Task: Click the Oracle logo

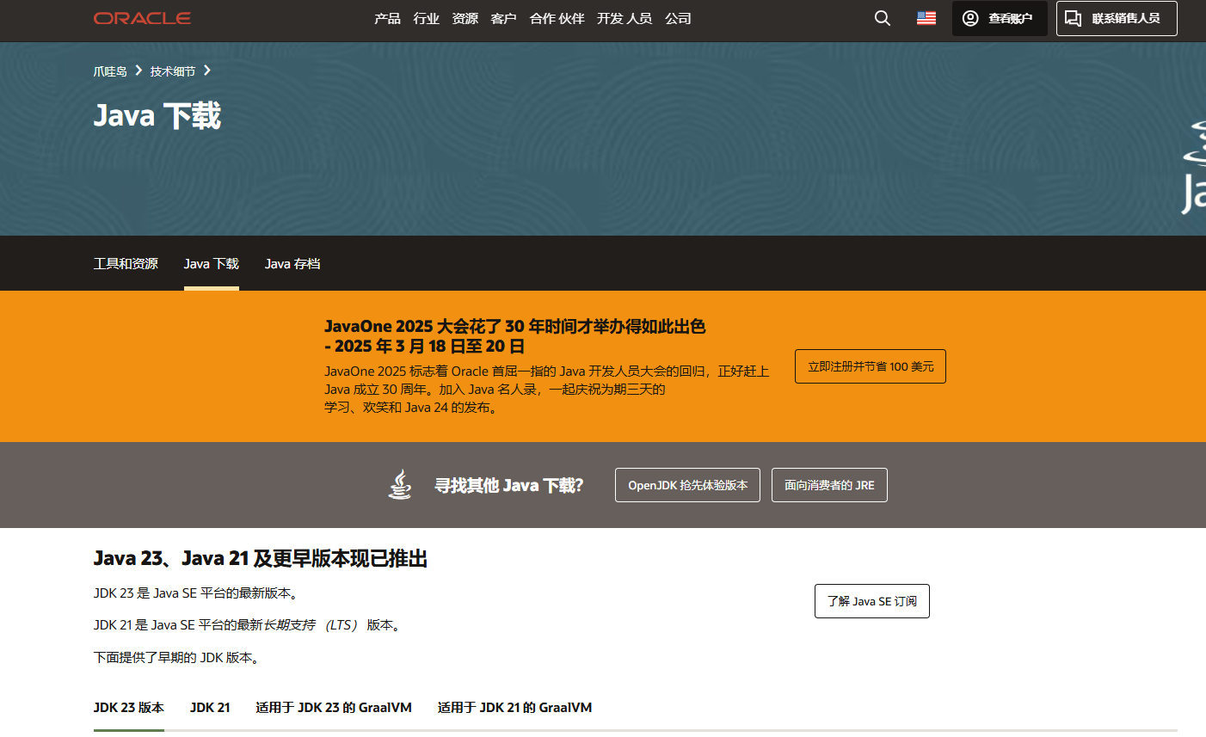Action: [142, 18]
